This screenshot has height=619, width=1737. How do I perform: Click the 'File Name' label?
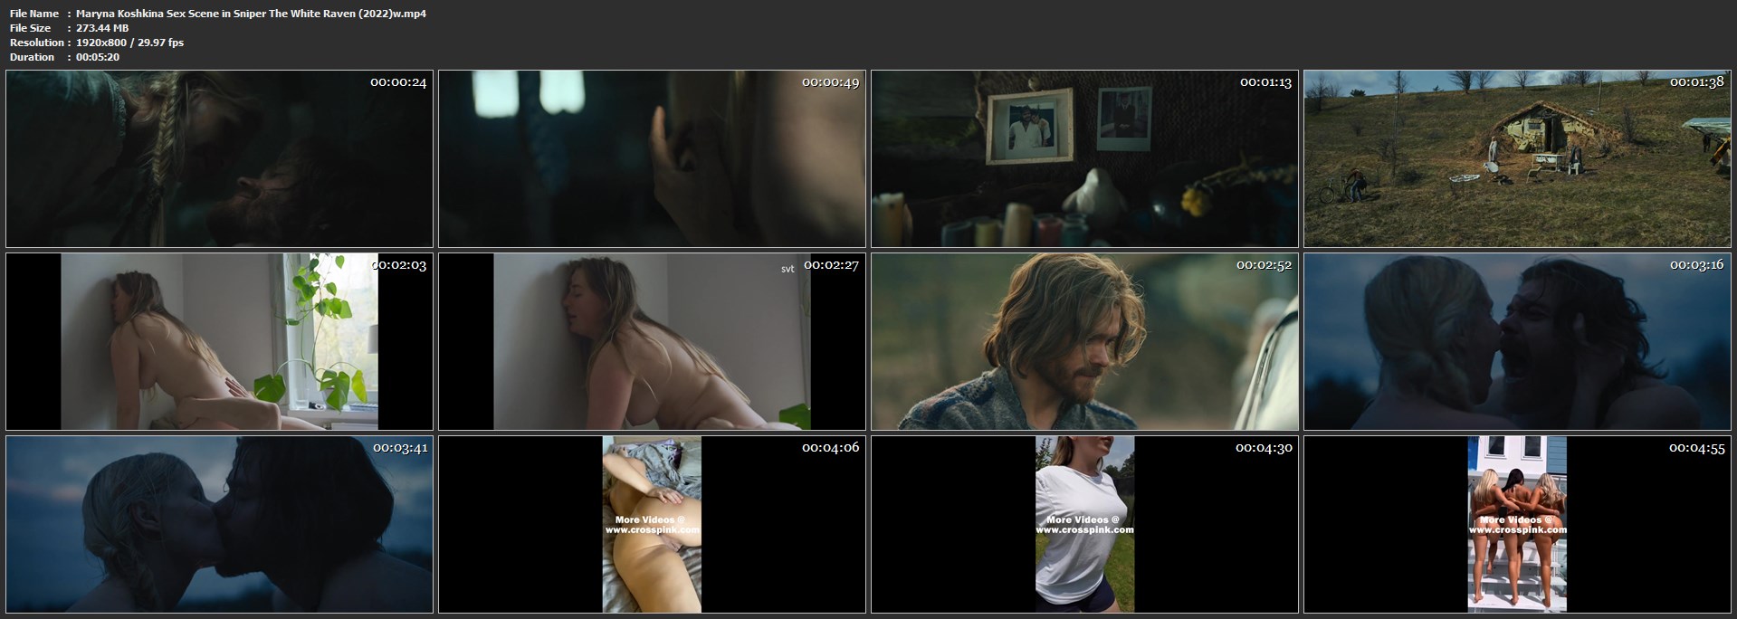coord(34,14)
